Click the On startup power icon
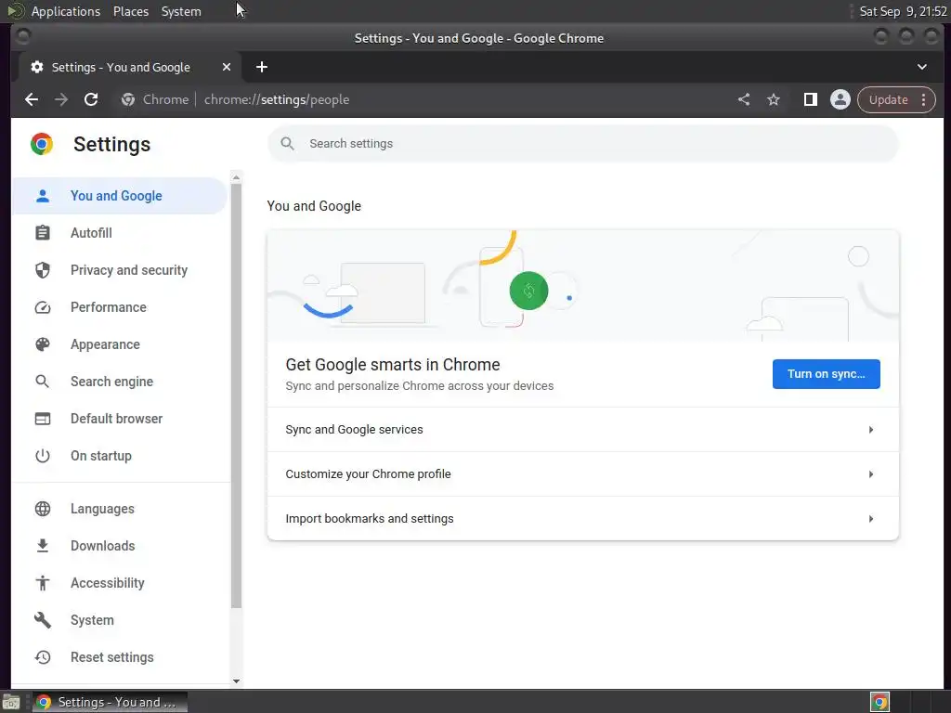The height and width of the screenshot is (713, 951). pos(43,456)
